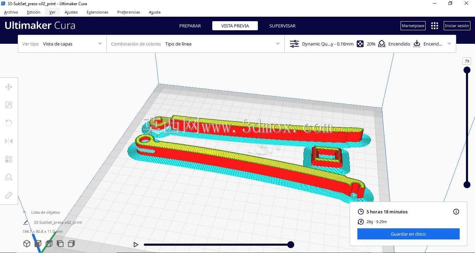
Task: Click the print settings sliders icon
Action: (294, 44)
